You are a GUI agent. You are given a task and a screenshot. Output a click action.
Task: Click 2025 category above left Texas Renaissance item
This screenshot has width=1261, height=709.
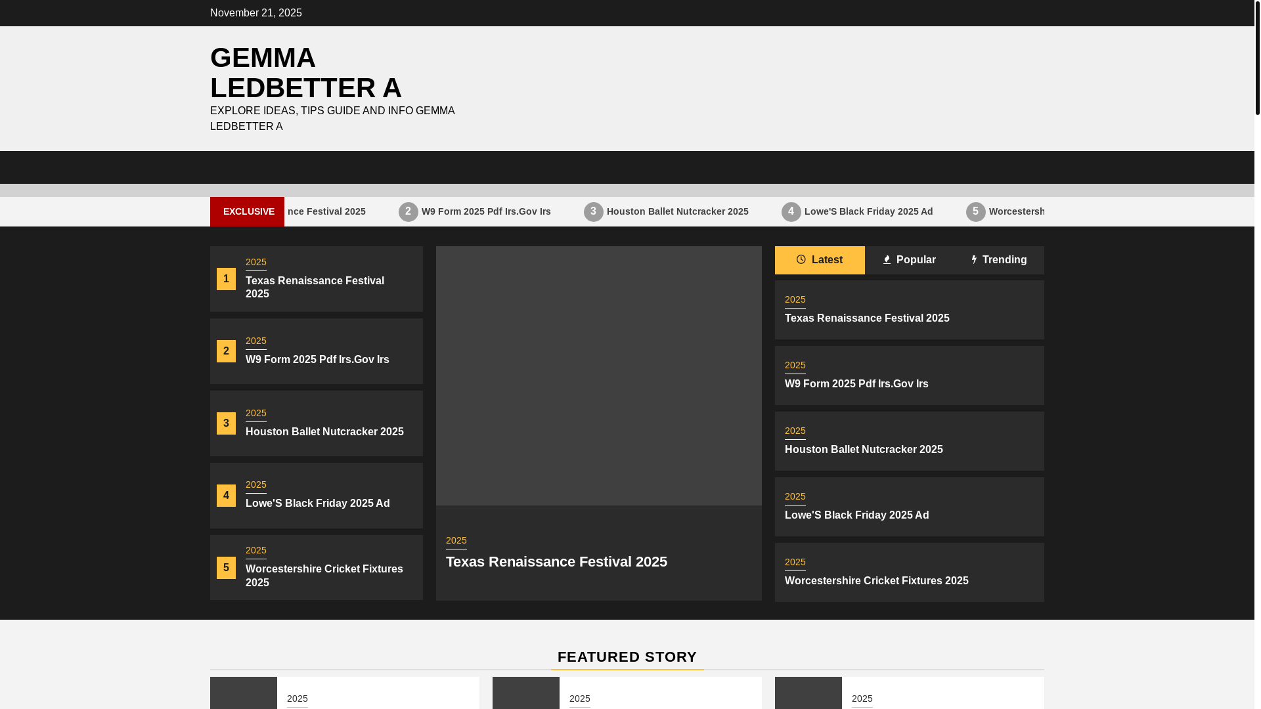coord(256,263)
